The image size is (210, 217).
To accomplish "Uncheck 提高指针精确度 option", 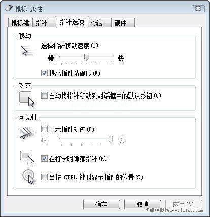I will coord(44,73).
